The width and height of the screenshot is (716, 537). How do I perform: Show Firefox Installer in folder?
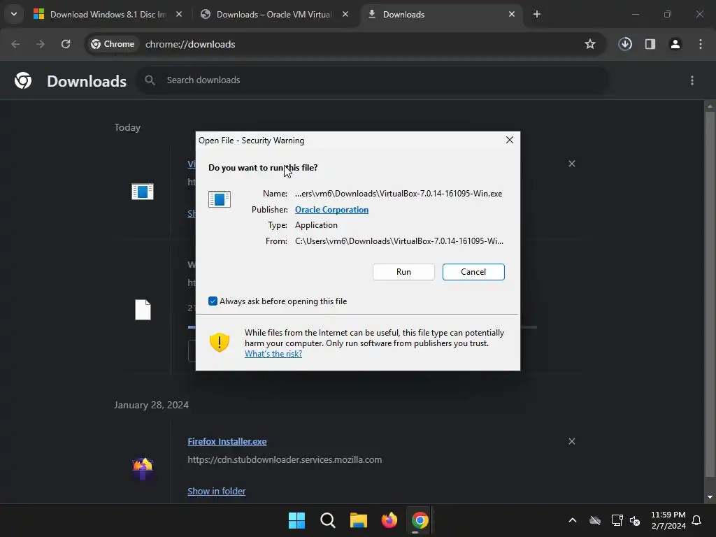point(217,492)
